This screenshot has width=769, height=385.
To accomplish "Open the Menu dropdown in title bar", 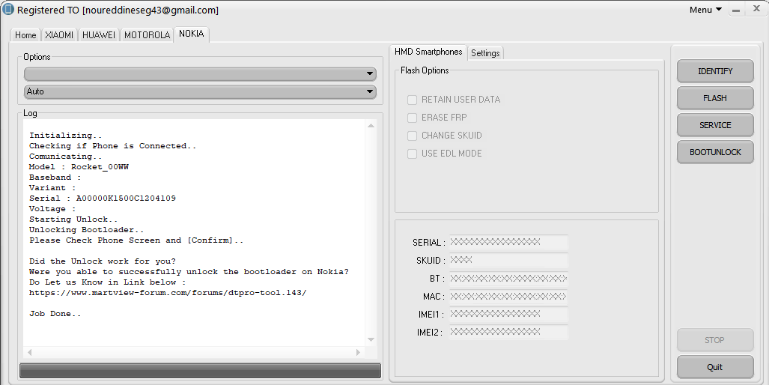I will pos(706,10).
